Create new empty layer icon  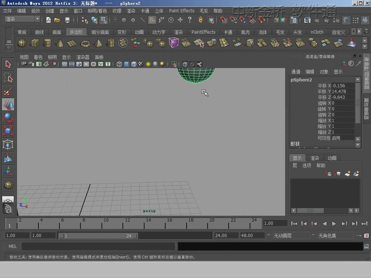(x=347, y=174)
